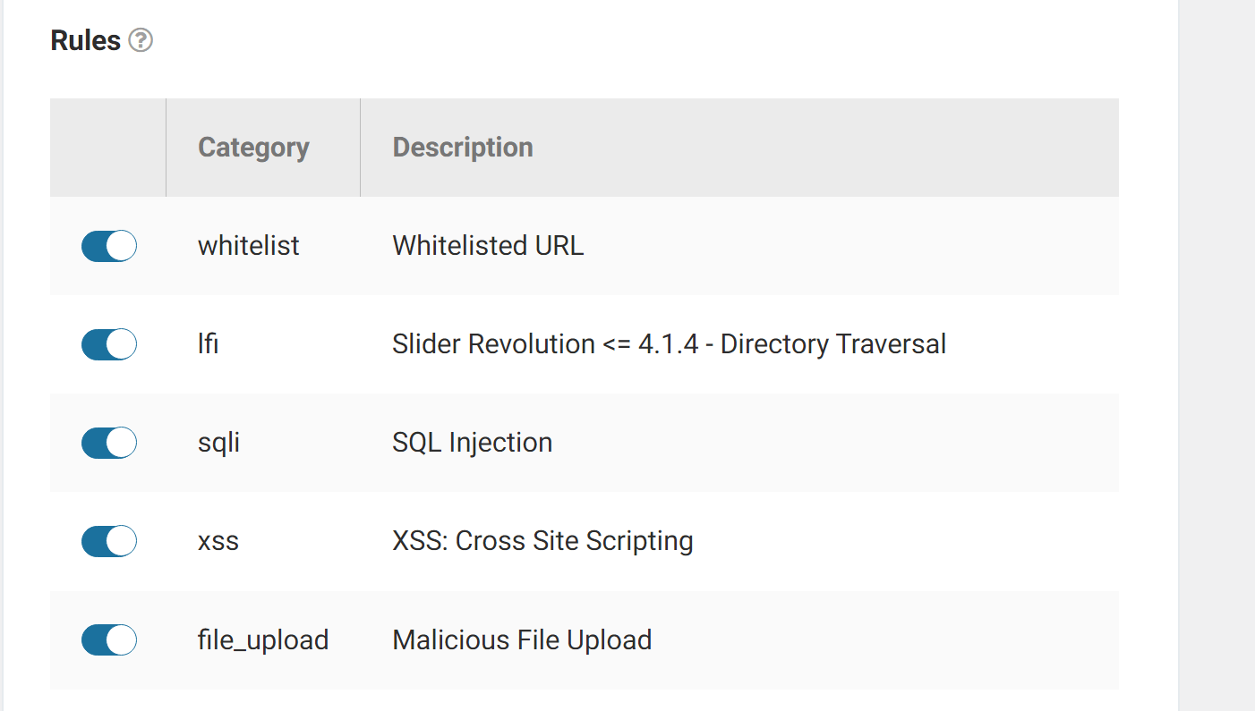This screenshot has height=711, width=1255.
Task: Sort by the Category column header
Action: pos(252,147)
